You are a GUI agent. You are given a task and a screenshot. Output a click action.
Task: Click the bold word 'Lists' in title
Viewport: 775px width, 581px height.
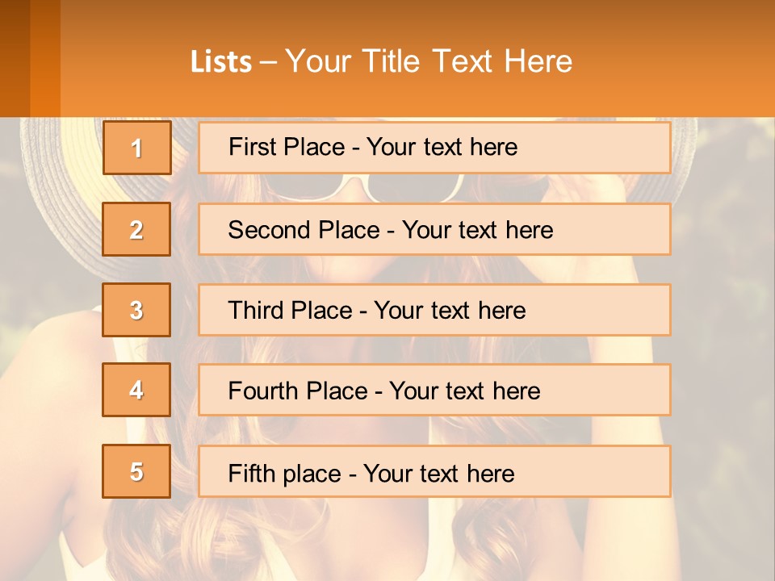221,62
